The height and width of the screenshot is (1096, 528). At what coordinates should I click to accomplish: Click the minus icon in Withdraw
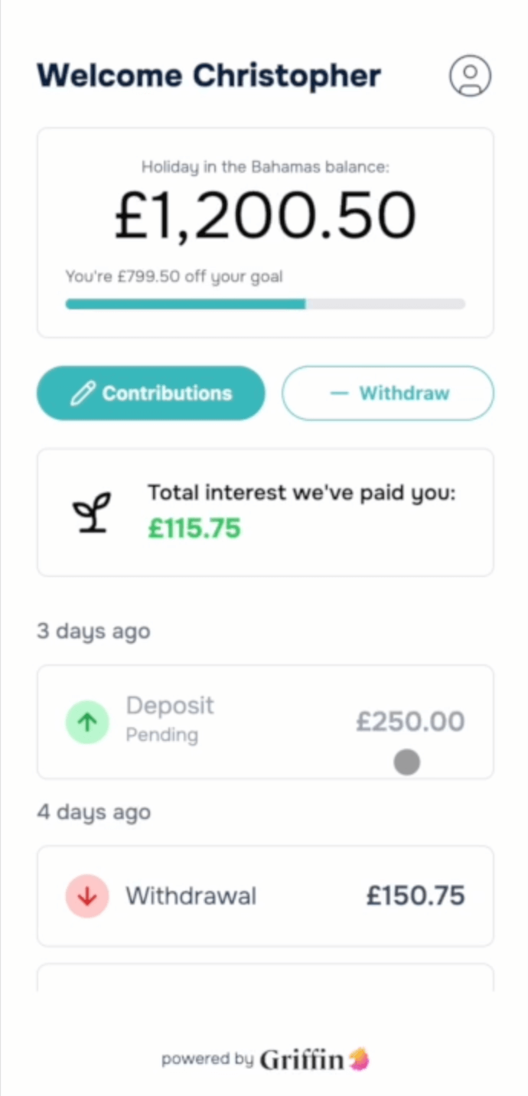pos(338,393)
